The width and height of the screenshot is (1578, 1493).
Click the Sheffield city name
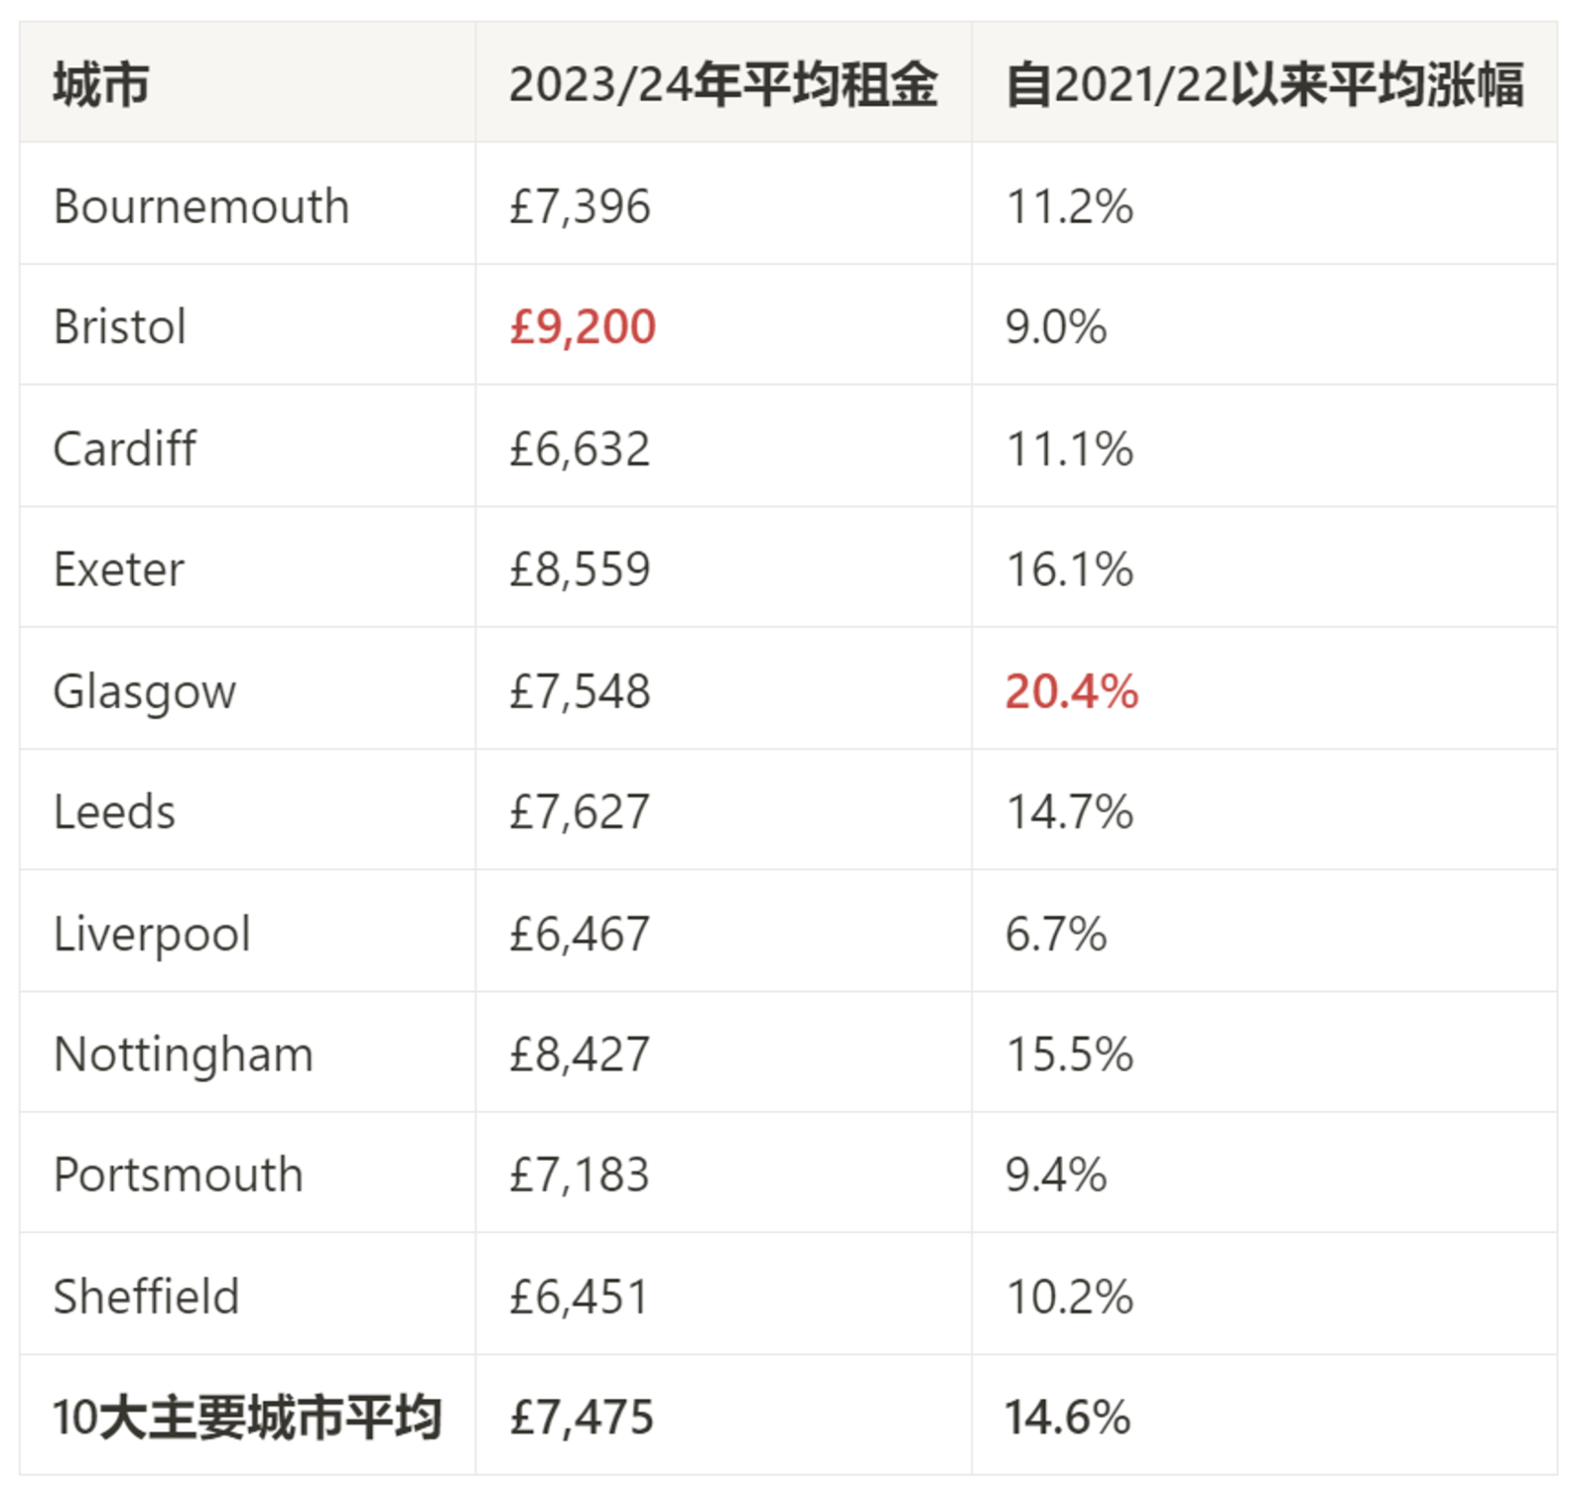147,1297
